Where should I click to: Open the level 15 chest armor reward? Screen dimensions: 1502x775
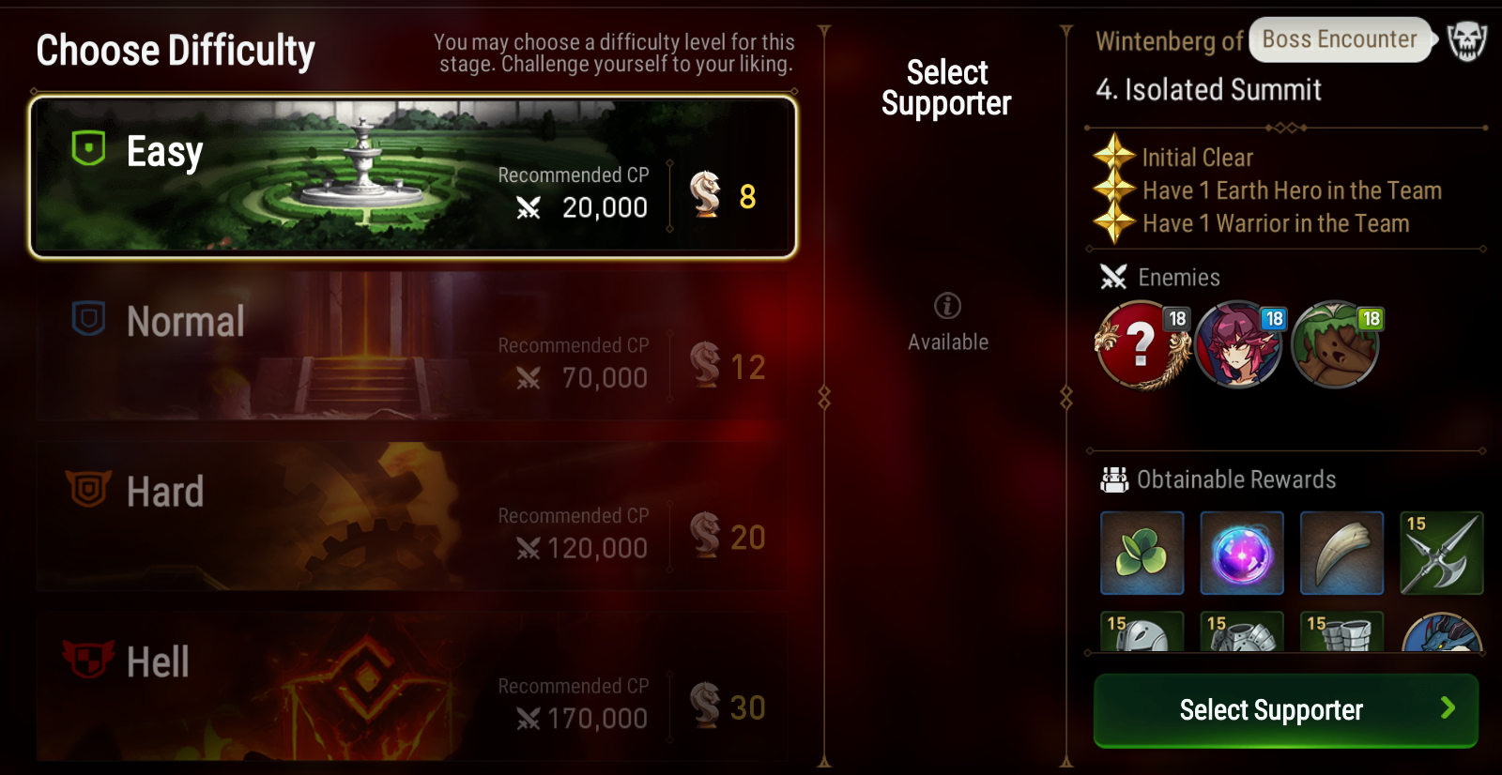tap(1242, 631)
